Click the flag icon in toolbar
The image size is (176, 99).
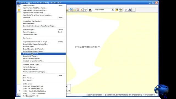pos(126,10)
